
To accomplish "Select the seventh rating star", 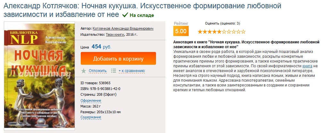I will click(229, 32).
